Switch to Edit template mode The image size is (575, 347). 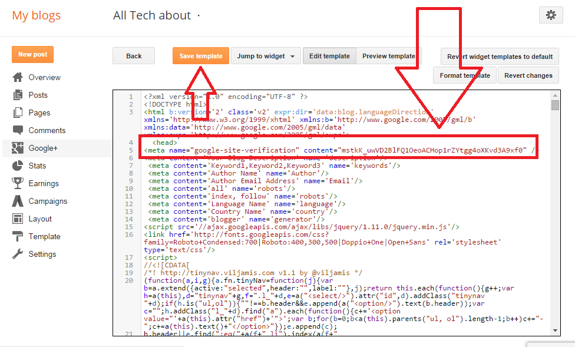(x=329, y=56)
